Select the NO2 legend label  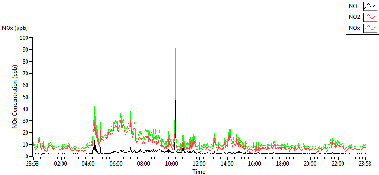[354, 17]
